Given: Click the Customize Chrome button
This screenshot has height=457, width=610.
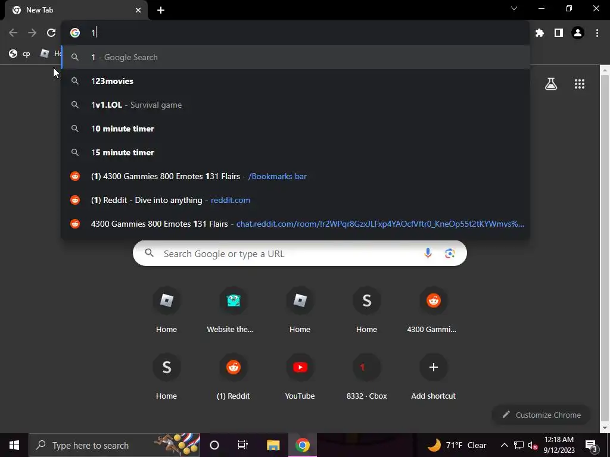Looking at the screenshot, I should (541, 415).
